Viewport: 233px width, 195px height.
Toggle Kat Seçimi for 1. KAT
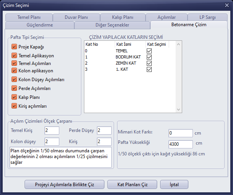149,70
